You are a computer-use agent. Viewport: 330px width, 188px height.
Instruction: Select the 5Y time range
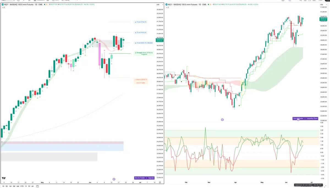point(29,186)
